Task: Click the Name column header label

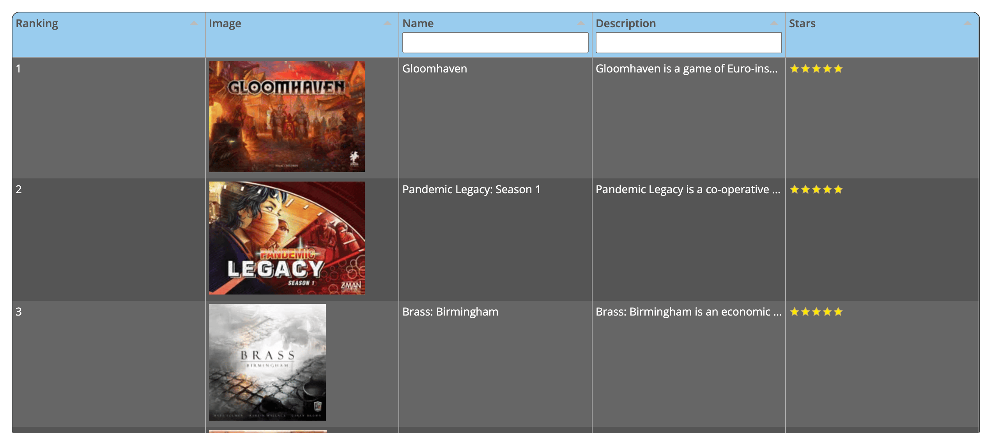Action: 418,23
